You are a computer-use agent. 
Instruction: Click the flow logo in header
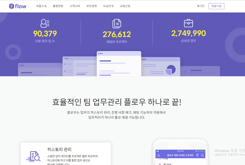pyautogui.click(x=18, y=6)
